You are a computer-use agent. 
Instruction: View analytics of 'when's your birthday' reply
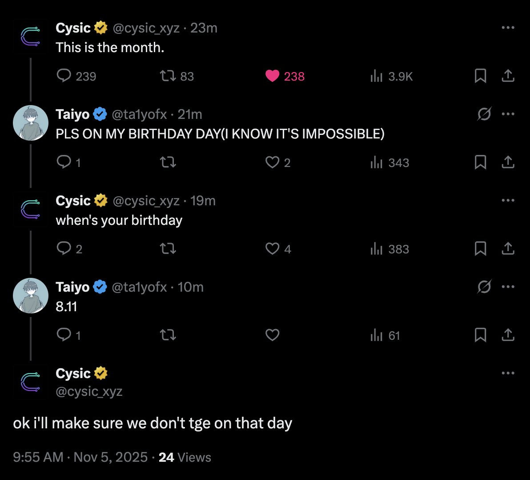(x=390, y=249)
